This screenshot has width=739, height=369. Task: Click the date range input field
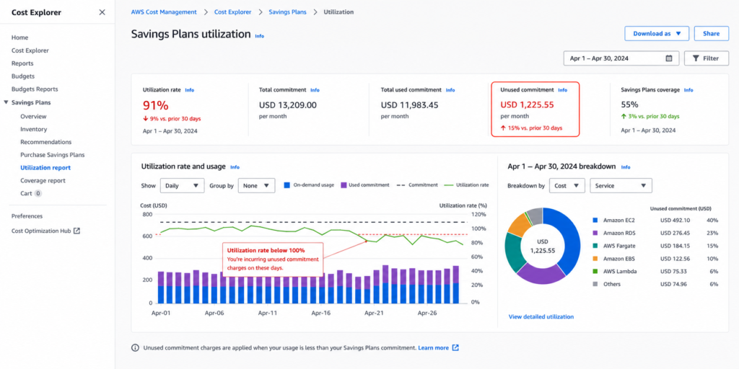(x=621, y=58)
